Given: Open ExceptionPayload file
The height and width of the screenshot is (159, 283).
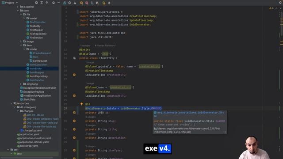Looking at the screenshot, I should point(34,92).
